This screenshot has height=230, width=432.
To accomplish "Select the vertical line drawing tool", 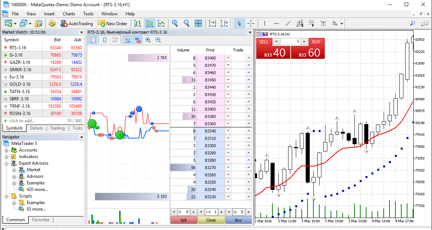I will [264, 24].
